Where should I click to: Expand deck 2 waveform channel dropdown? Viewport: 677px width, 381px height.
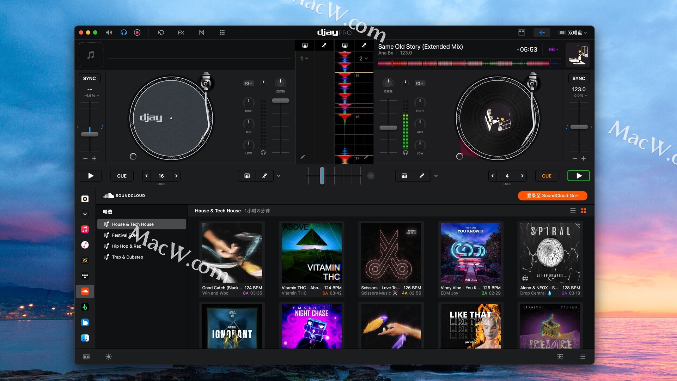(363, 59)
